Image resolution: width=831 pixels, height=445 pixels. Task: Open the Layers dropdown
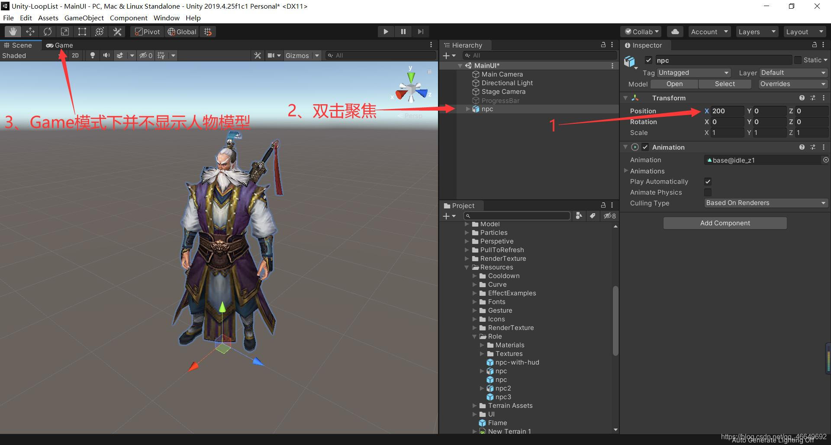[x=757, y=32]
